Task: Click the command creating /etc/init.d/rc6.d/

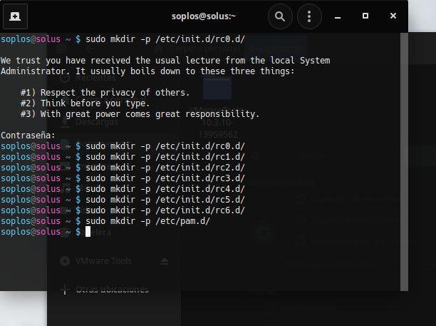Action: 165,210
